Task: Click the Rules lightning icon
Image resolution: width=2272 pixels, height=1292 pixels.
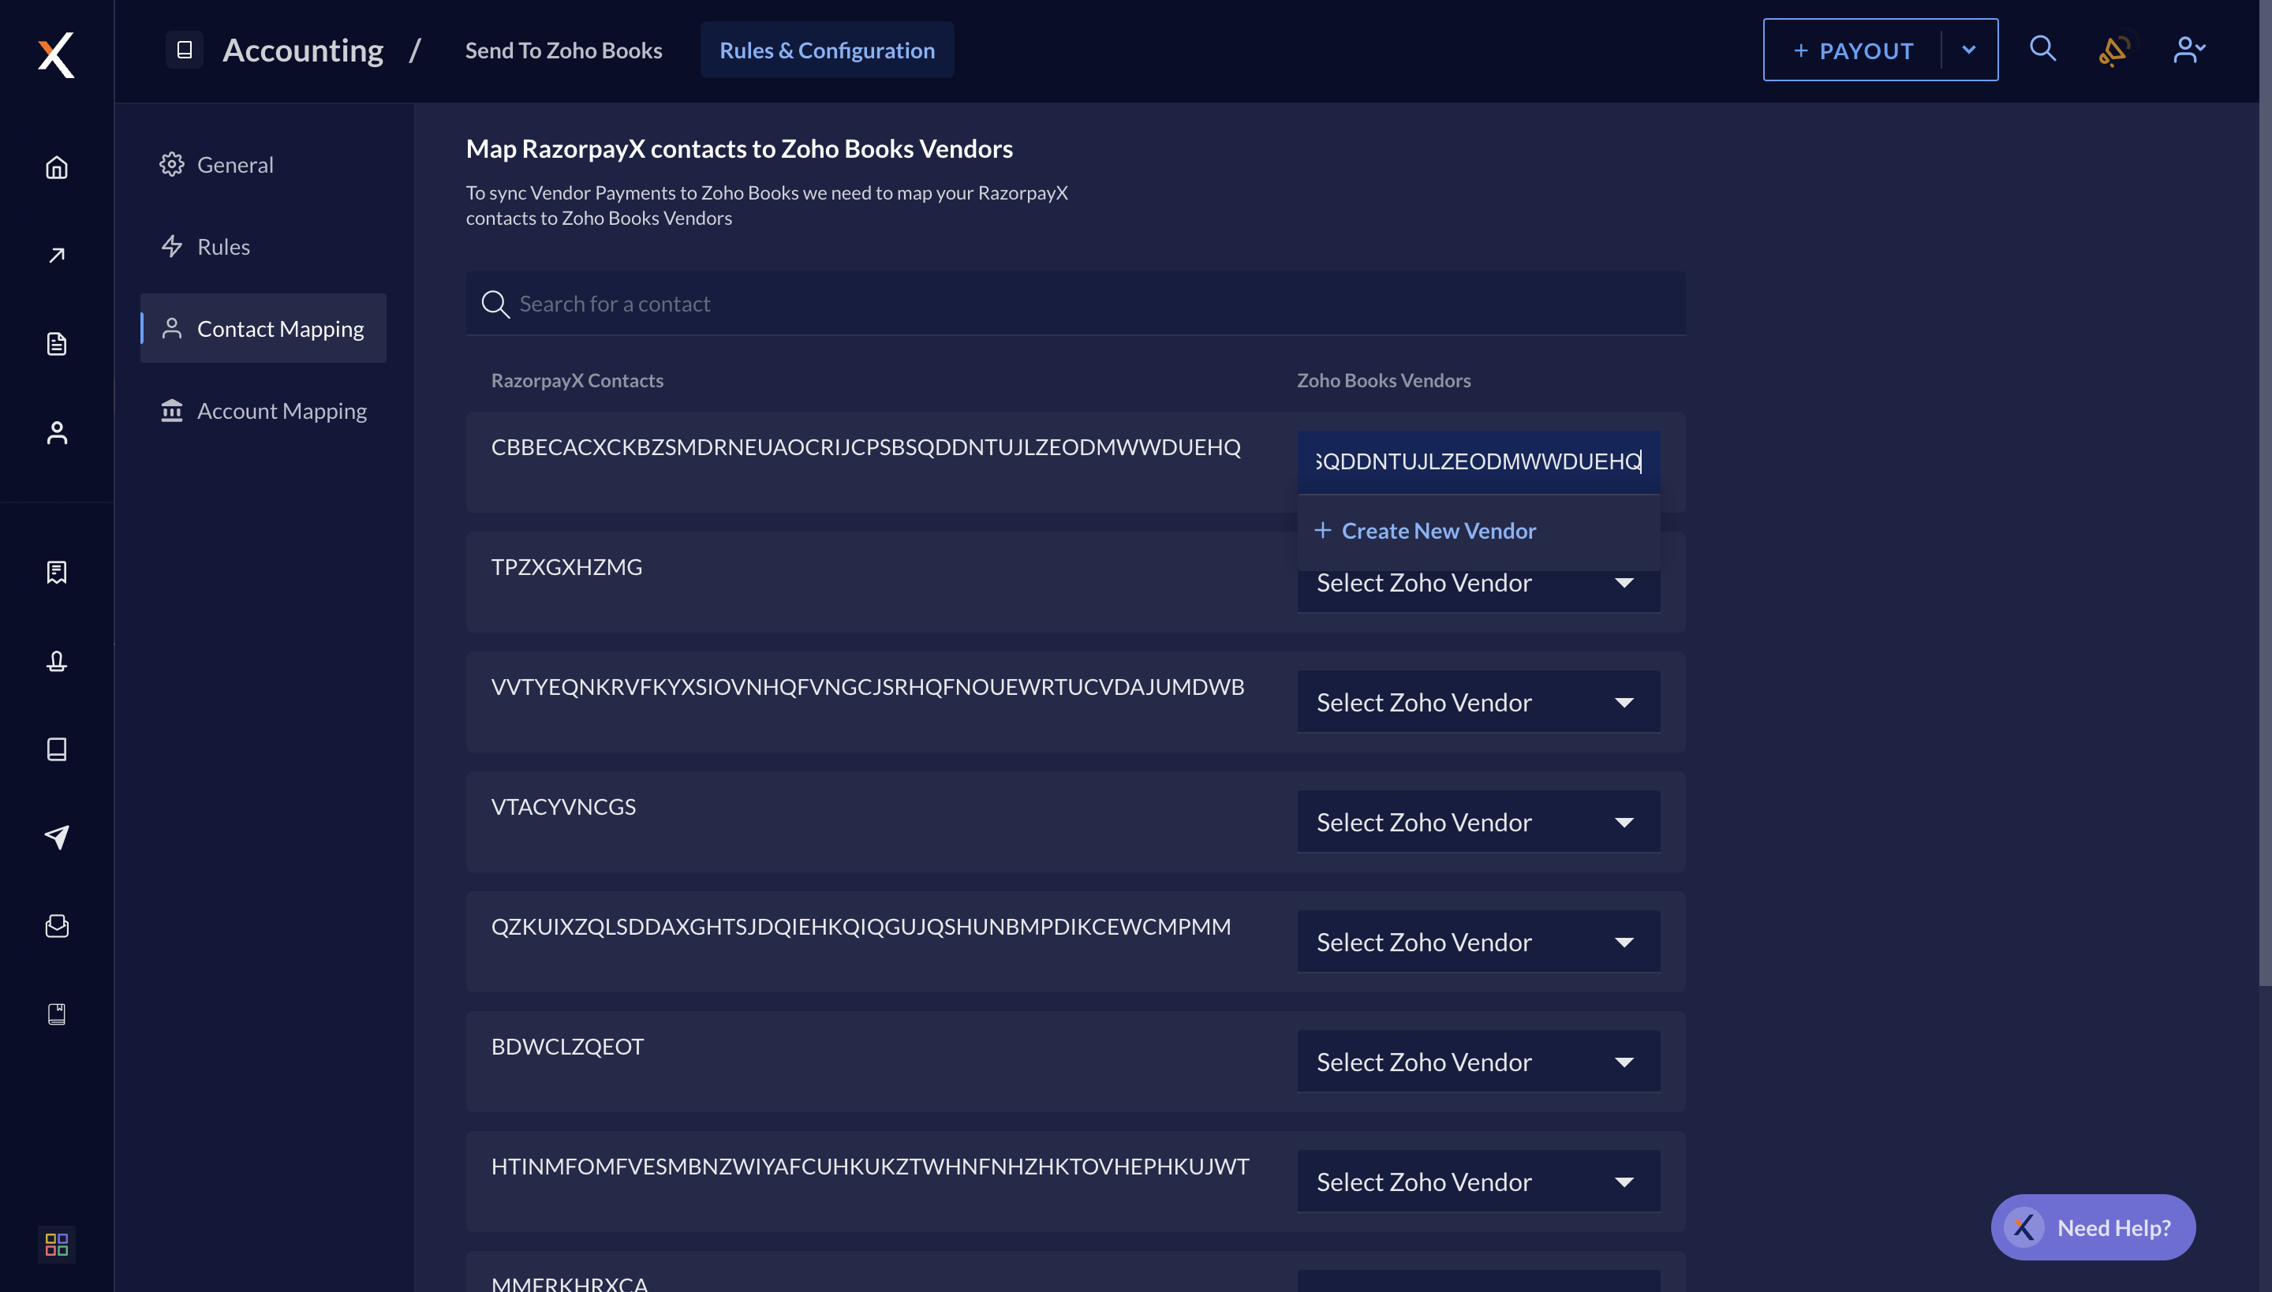Action: point(171,246)
